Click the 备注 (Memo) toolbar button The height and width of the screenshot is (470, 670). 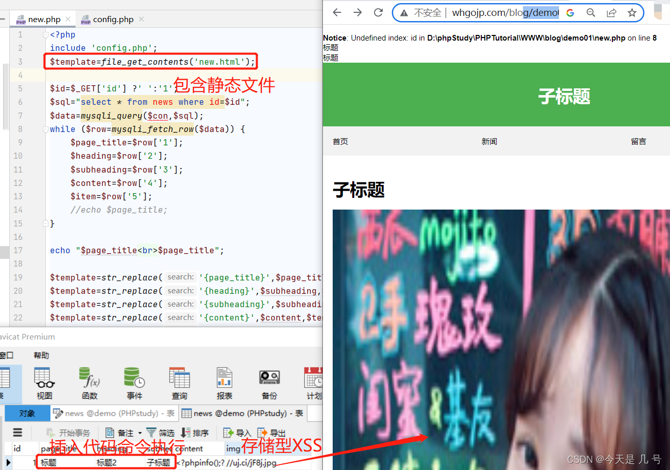[x=119, y=433]
